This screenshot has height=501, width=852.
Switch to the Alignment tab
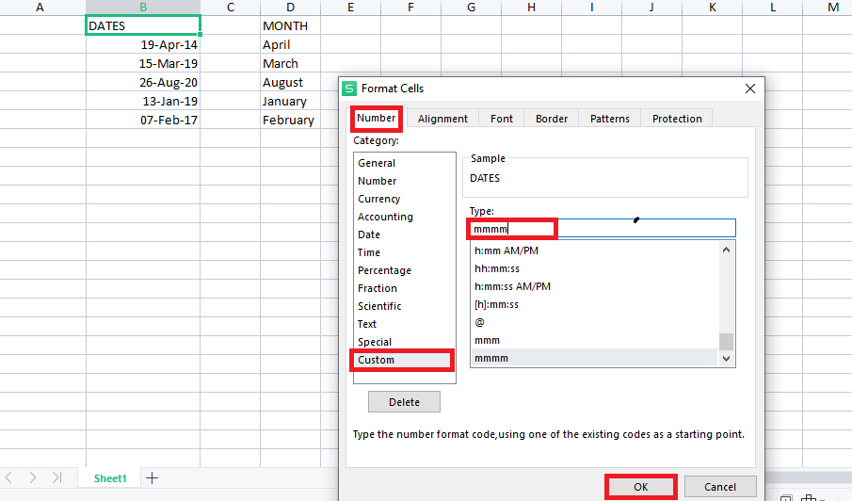(442, 119)
